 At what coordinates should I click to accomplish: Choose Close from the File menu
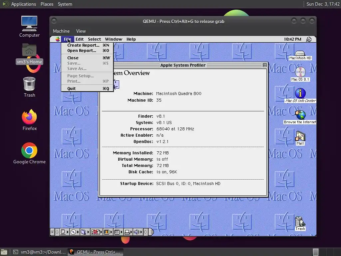click(88, 58)
